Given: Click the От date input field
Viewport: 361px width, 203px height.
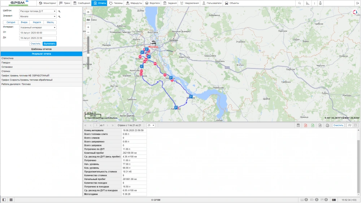Looking at the screenshot, I should click(38, 33).
